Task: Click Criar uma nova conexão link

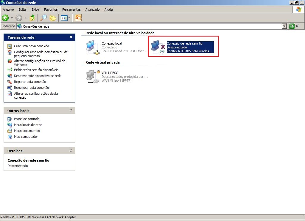Action: [31, 46]
